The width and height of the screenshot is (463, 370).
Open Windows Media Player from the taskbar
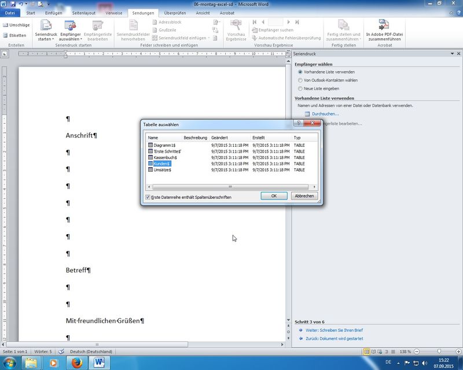coord(53,362)
